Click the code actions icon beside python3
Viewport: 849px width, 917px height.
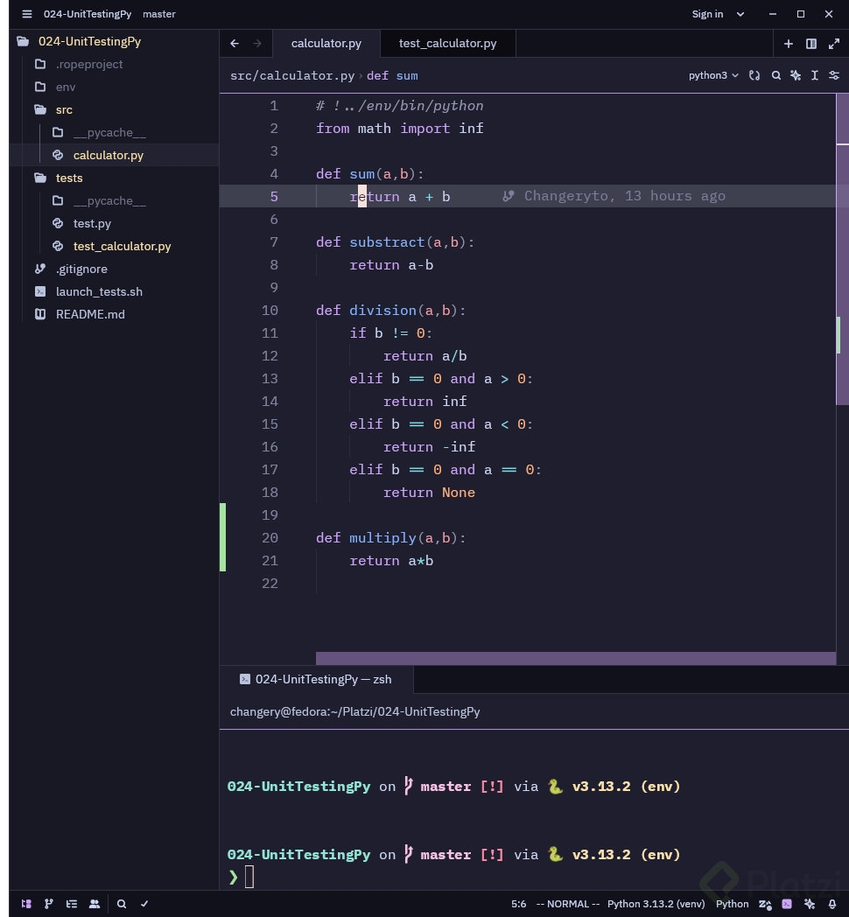coord(754,75)
